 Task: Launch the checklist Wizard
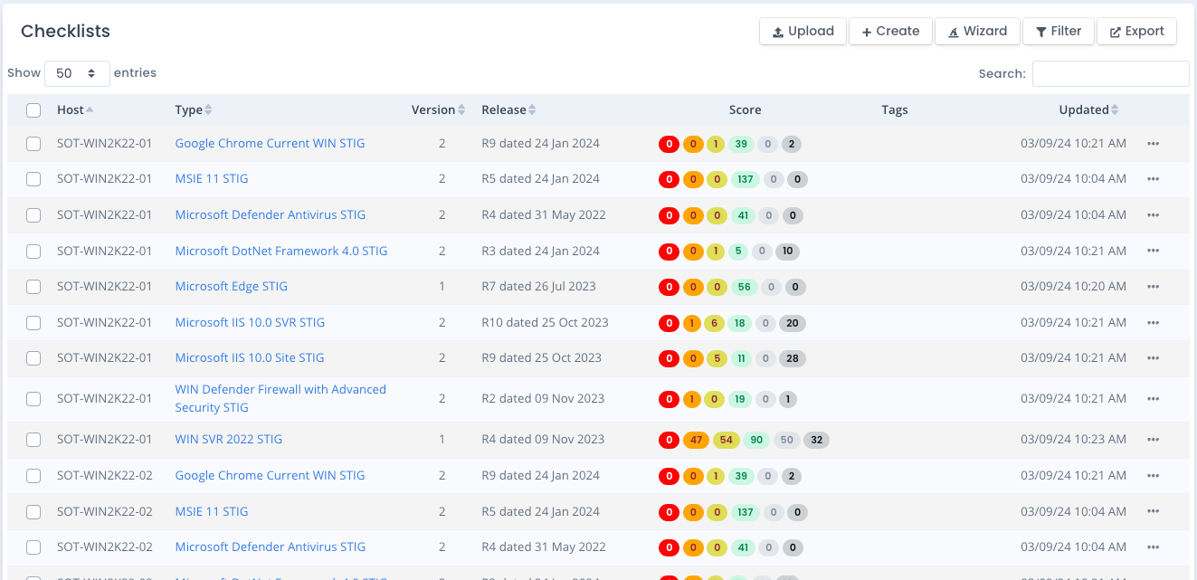pos(977,31)
